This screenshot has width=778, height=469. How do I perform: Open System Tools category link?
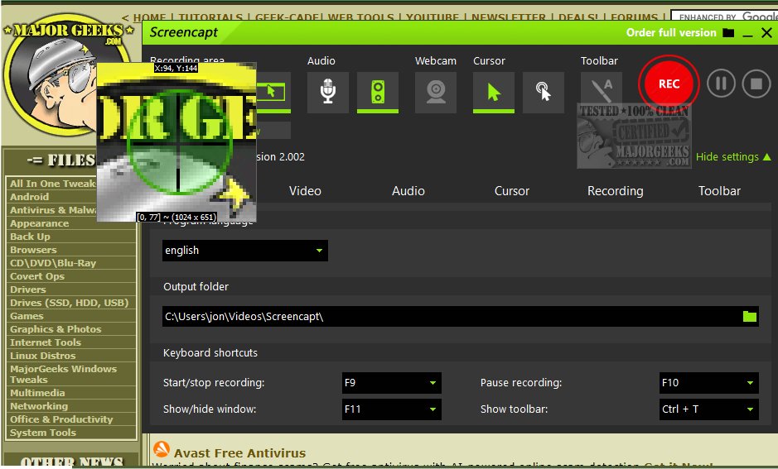click(x=43, y=433)
